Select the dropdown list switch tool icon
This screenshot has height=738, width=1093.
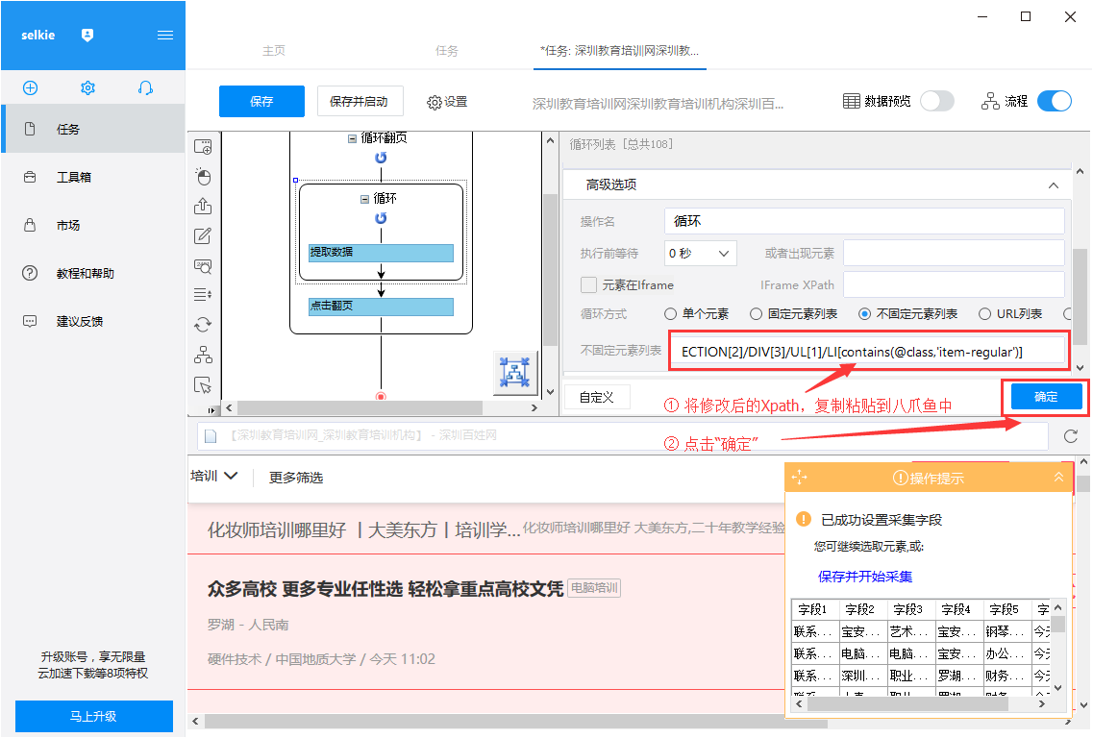point(203,294)
